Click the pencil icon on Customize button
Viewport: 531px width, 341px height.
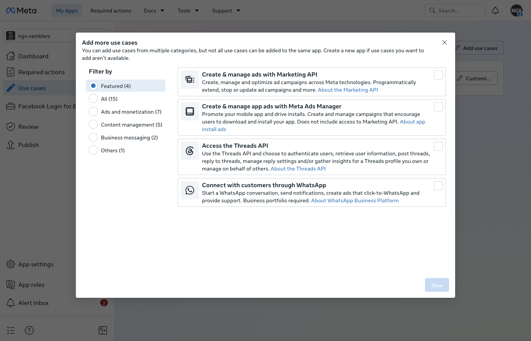[x=460, y=78]
